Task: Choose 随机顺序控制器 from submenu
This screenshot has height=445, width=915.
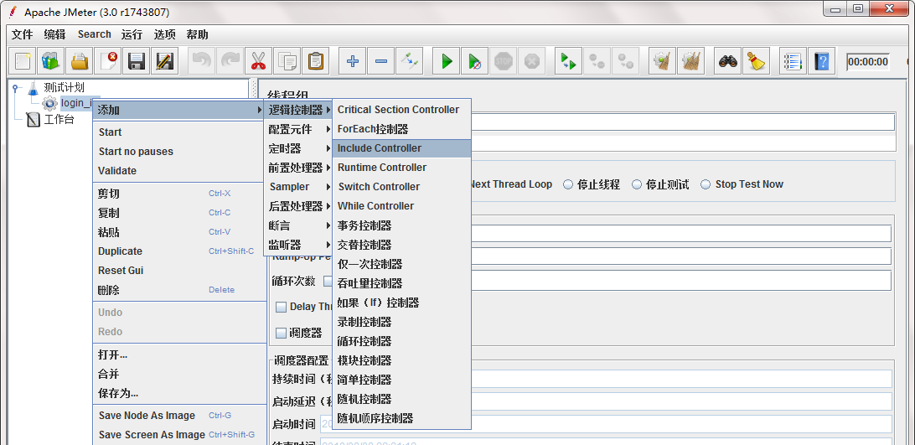Action: coord(401,418)
